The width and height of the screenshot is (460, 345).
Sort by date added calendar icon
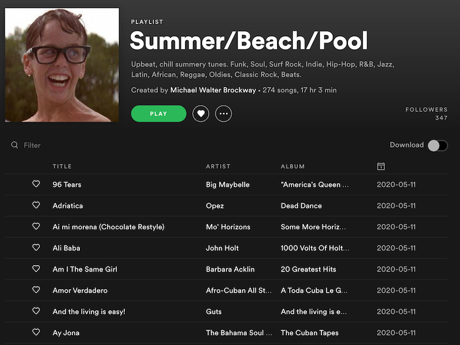[381, 166]
